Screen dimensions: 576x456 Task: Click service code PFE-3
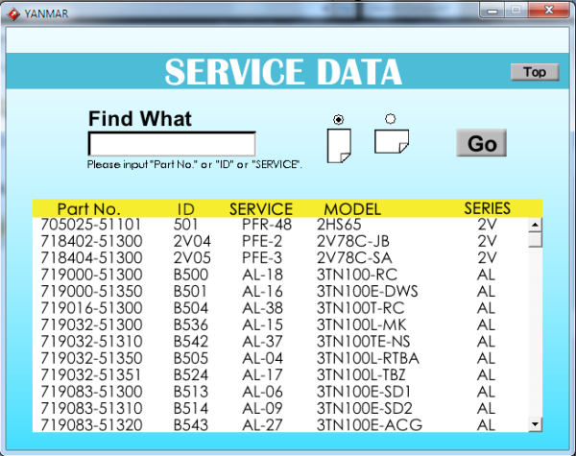(x=262, y=258)
